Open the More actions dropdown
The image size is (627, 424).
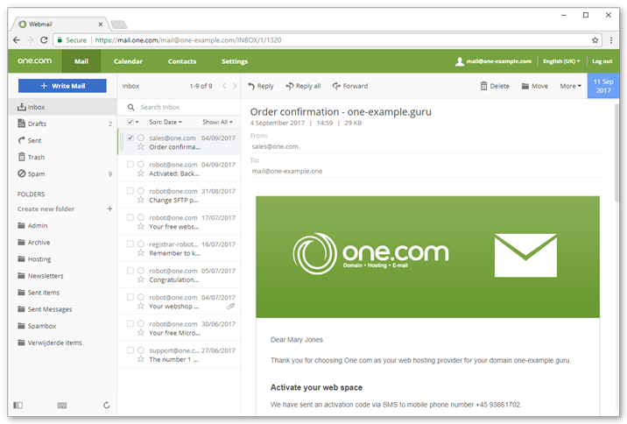[570, 86]
